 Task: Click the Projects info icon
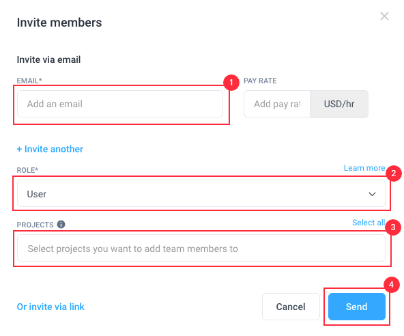click(x=61, y=224)
